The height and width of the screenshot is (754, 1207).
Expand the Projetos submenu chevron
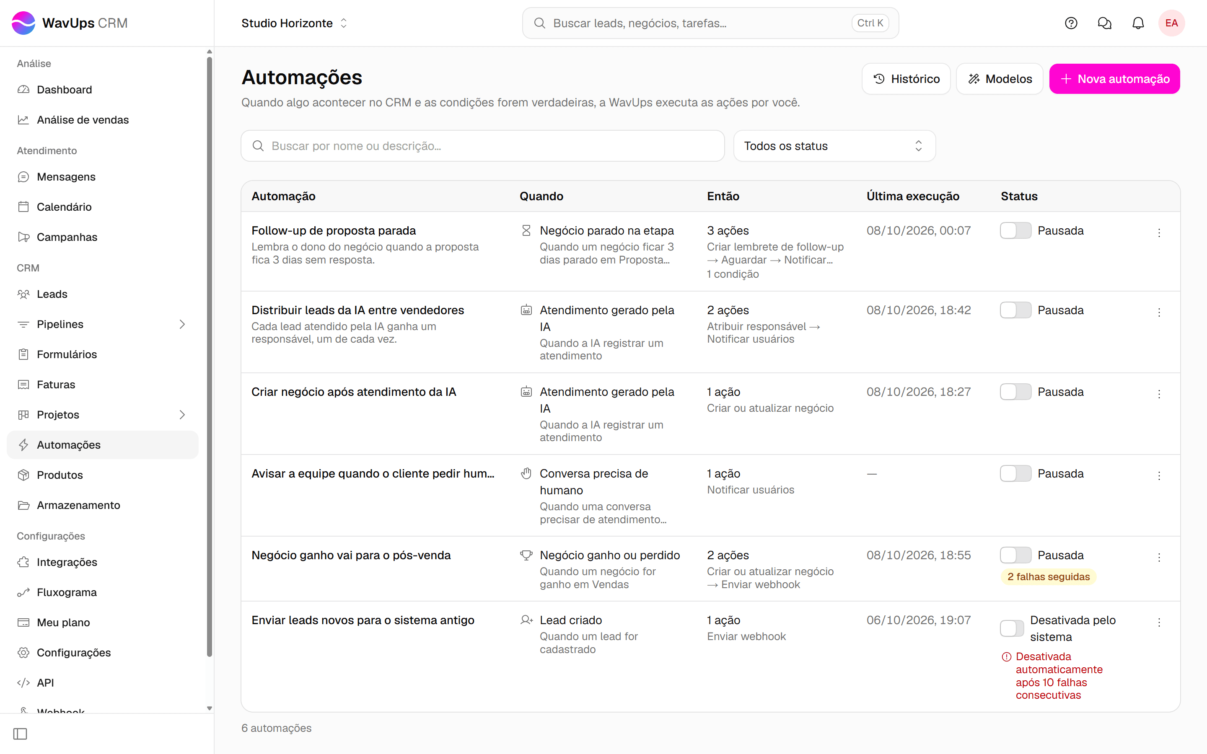(182, 414)
